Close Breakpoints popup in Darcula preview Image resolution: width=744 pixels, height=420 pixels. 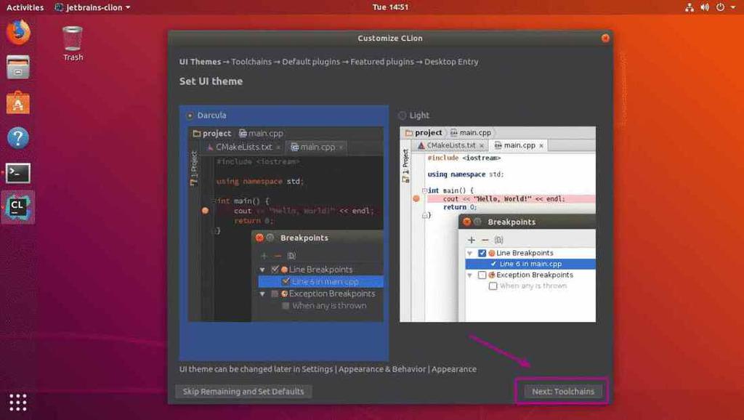259,238
